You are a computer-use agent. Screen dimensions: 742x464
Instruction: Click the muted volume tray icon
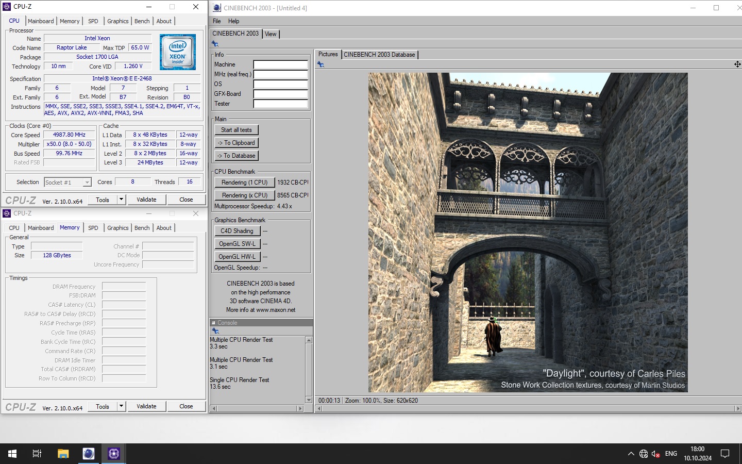click(656, 454)
